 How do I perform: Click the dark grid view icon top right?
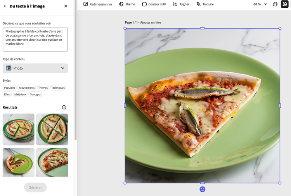click(x=285, y=4)
